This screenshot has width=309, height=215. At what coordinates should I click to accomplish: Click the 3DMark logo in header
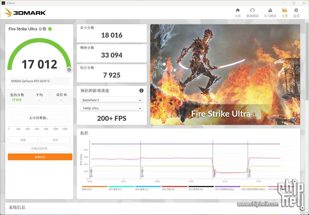click(25, 12)
